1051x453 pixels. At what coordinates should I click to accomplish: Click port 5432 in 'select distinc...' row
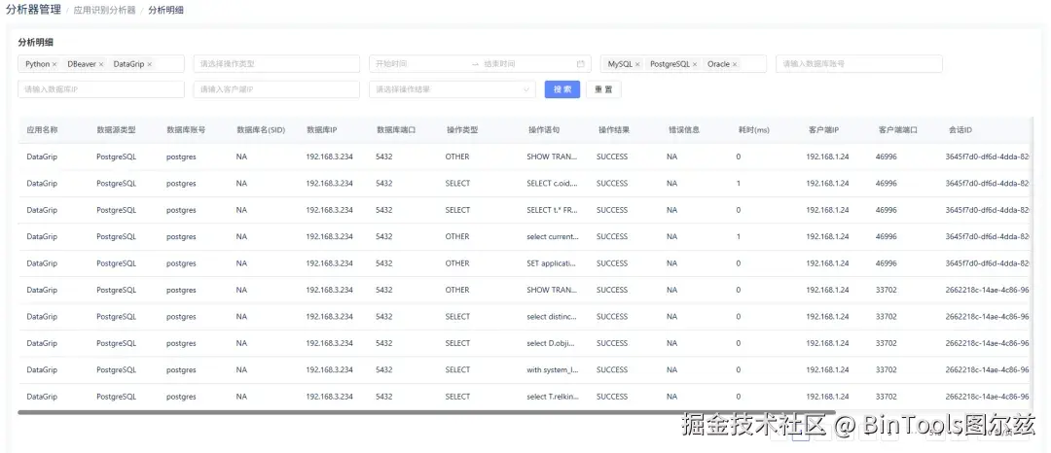(384, 317)
